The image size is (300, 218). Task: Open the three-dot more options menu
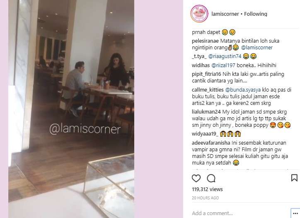pyautogui.click(x=295, y=213)
